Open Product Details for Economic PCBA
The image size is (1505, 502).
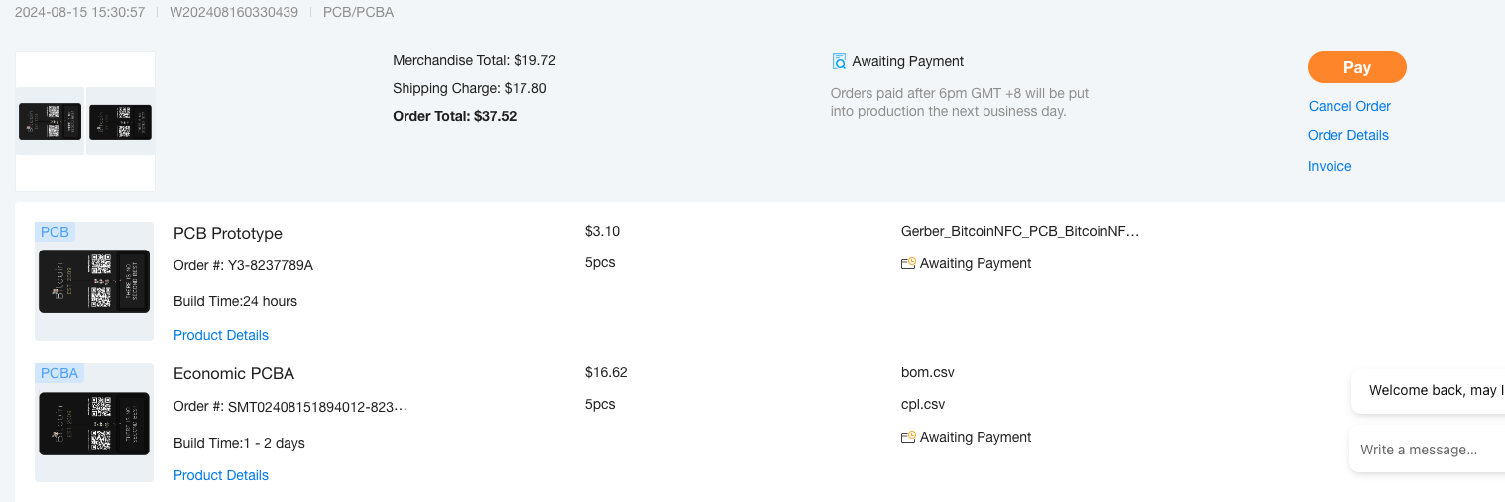tap(221, 475)
